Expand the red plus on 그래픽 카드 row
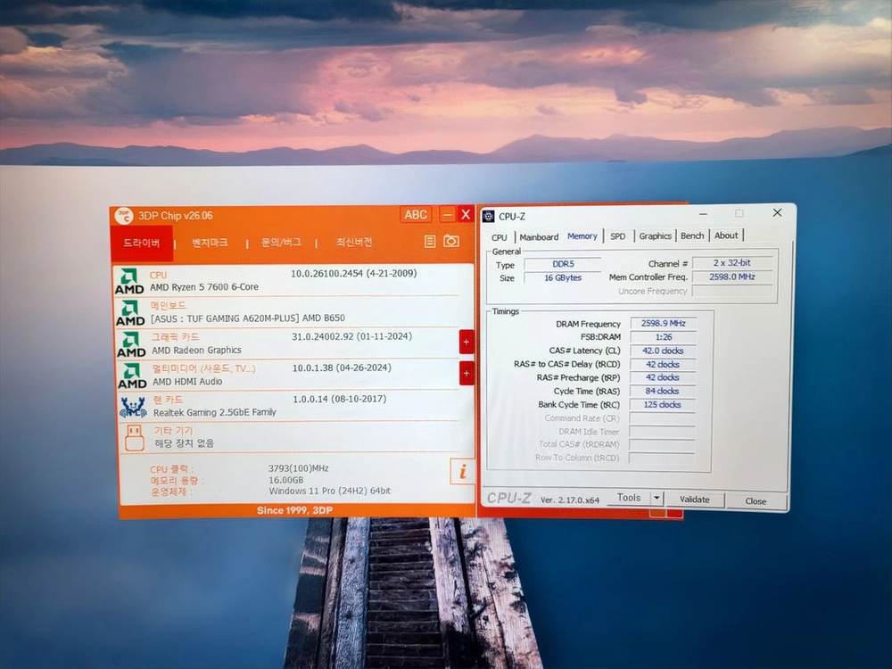The height and width of the screenshot is (669, 892). pos(466,342)
